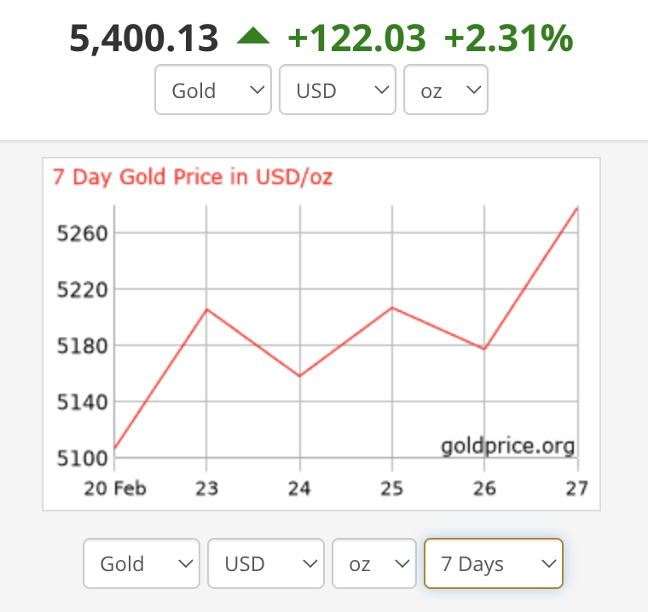
Task: Click the "7 Day Gold Price" chart title
Action: pyautogui.click(x=193, y=177)
